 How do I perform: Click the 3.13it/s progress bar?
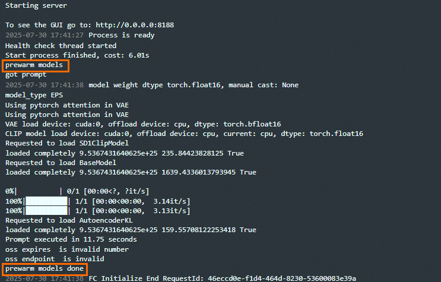coord(97,211)
